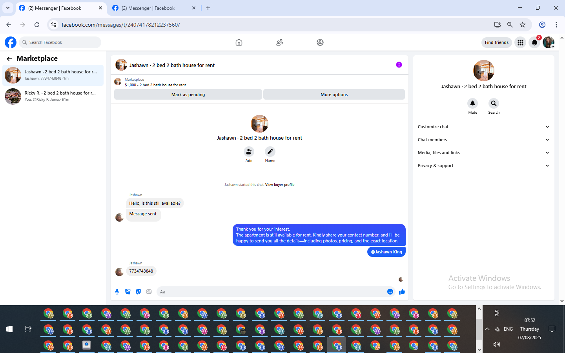Open the Jashawn conversation in chat list

point(53,75)
